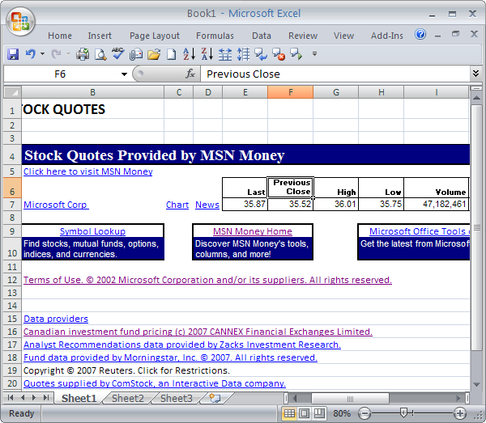Switch to Page Layout view button
This screenshot has width=486, height=423.
click(304, 413)
